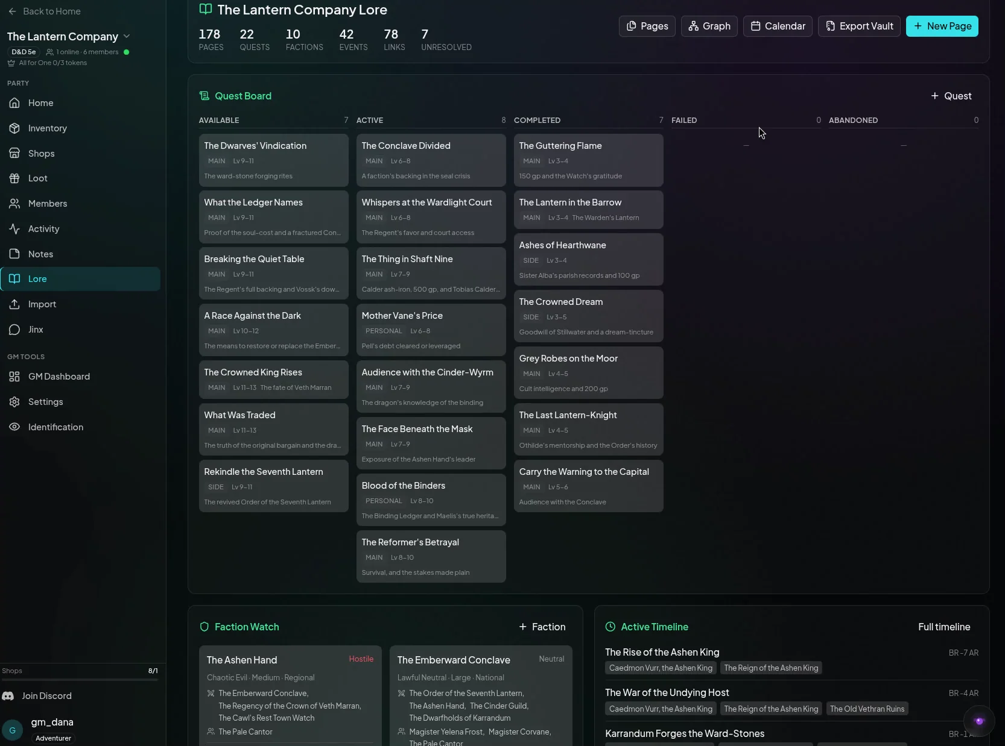Open the Notes page icon
Screen dimensions: 1005x746
coord(15,254)
